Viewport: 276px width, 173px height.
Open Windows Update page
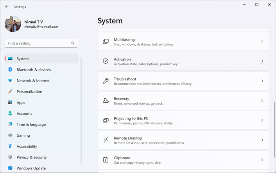pyautogui.click(x=41, y=168)
